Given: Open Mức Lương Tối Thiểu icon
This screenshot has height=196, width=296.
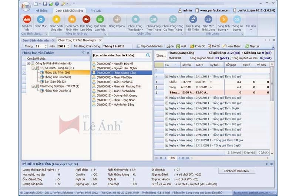Looking at the screenshot, I should coord(193,22).
